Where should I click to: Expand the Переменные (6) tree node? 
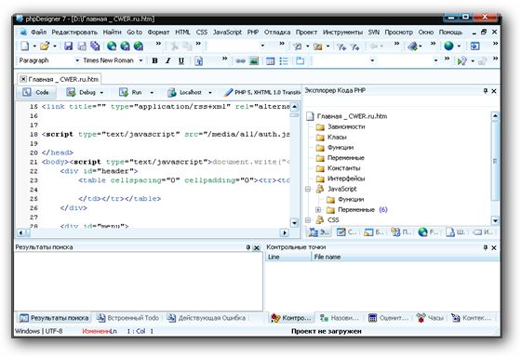tap(318, 209)
